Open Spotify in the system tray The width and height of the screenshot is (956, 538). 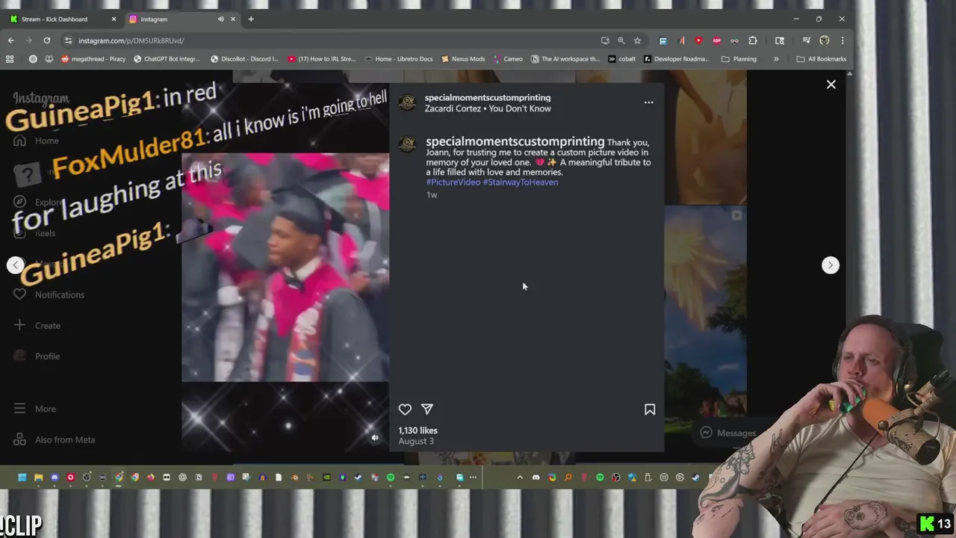tap(600, 477)
